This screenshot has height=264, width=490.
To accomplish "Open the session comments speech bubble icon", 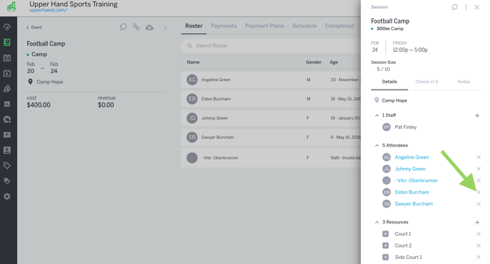I will coord(454,7).
